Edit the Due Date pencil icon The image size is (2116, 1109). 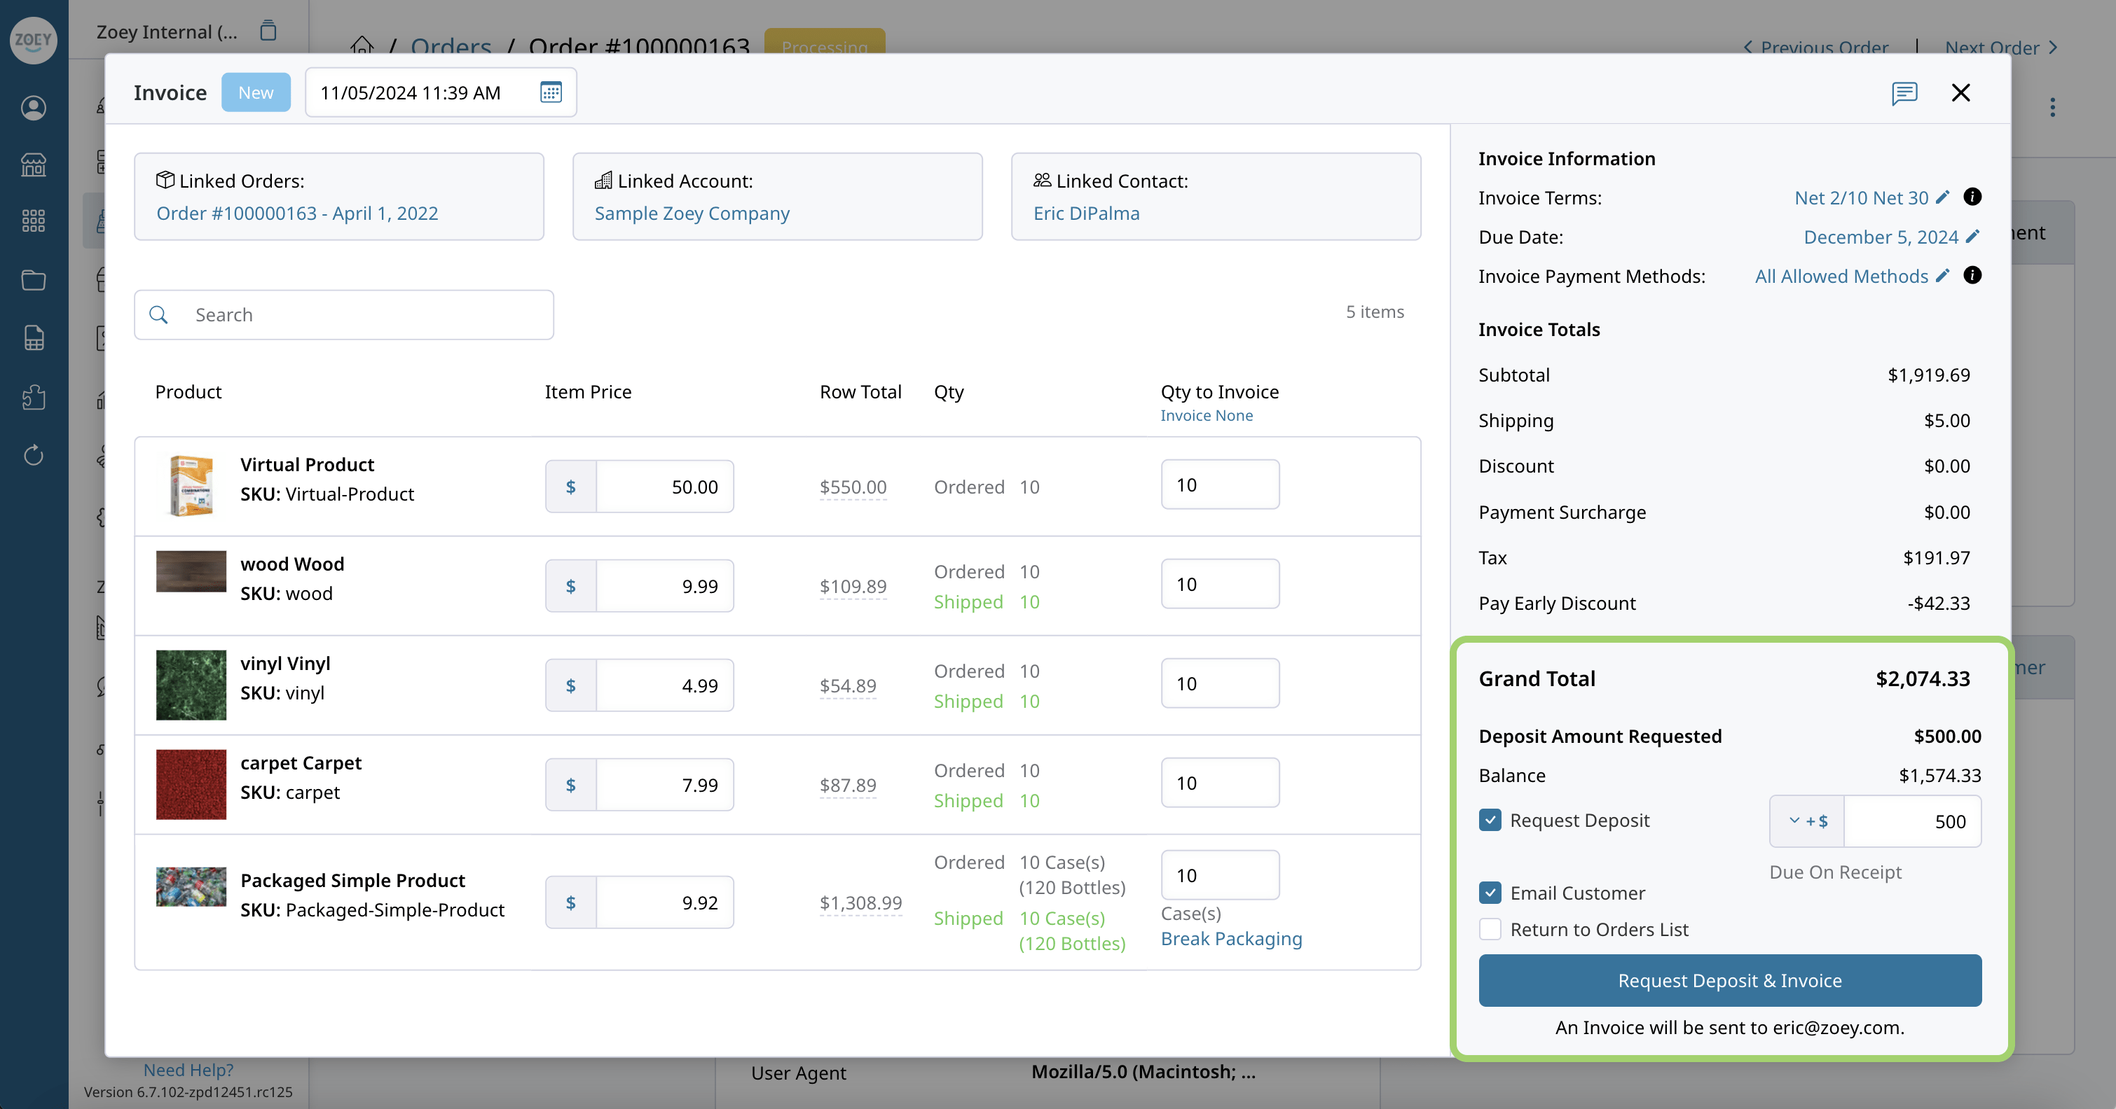[x=1972, y=237]
